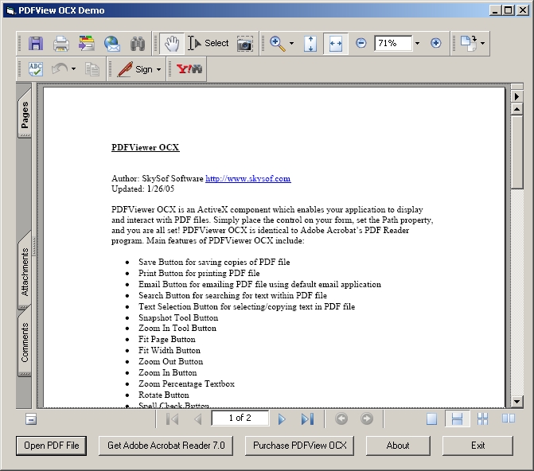Choose the Snapshot camera tool
Viewport: 534px width, 471px height.
pos(245,43)
